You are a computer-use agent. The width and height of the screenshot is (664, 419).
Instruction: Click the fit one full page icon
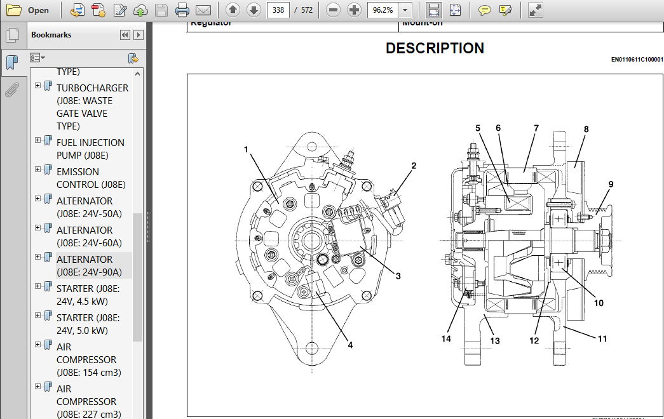tap(455, 10)
